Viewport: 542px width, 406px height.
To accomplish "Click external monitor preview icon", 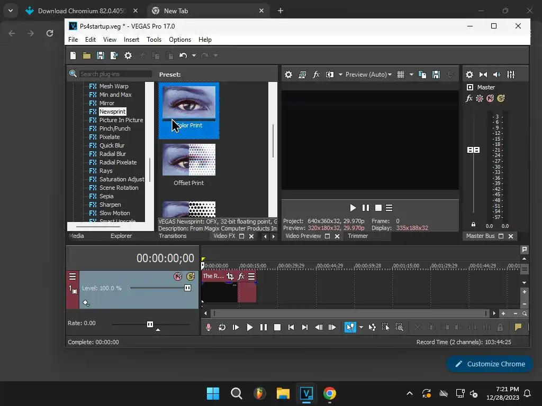I will point(302,75).
